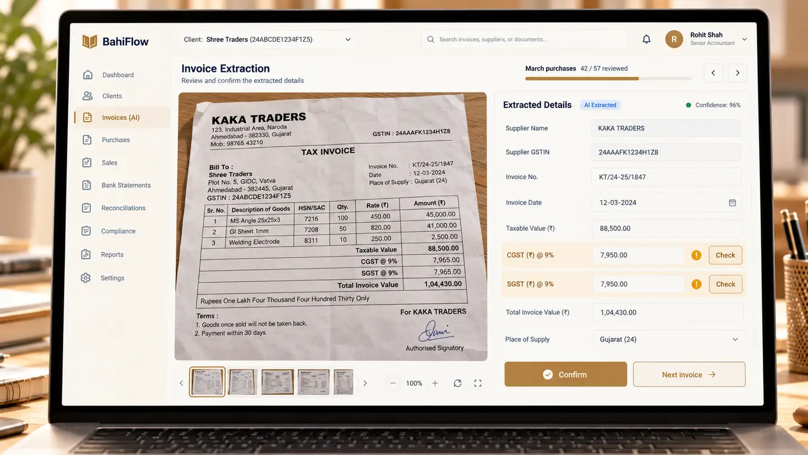Click the AI Extracted badge
Screen dimensions: 808x455
(600, 105)
